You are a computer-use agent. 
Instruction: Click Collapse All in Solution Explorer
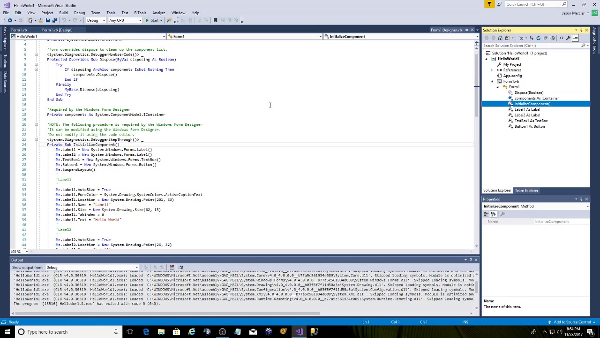tap(545, 38)
